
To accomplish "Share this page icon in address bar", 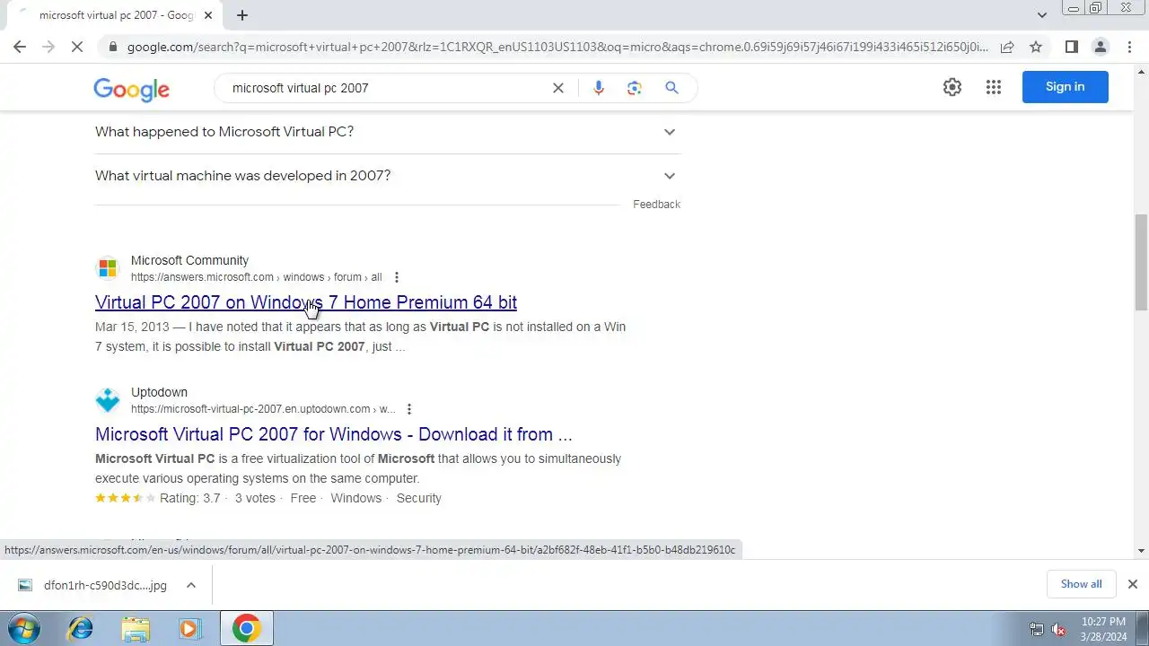I will click(x=1007, y=47).
